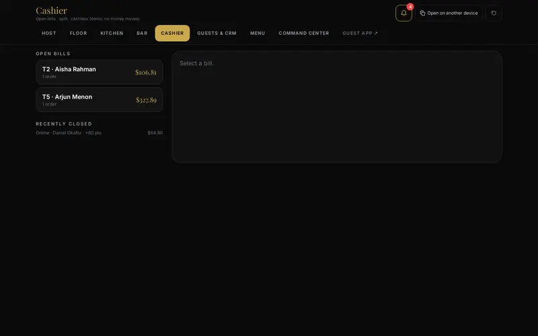This screenshot has height=336, width=538.
Task: Click the Recently Closed heading
Action: point(64,124)
